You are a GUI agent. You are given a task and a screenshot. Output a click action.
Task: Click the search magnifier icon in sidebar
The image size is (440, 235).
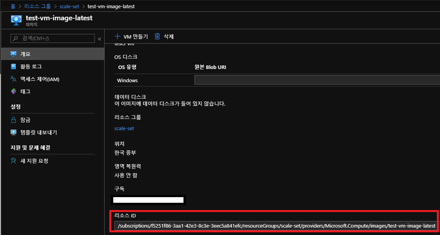[x=15, y=38]
